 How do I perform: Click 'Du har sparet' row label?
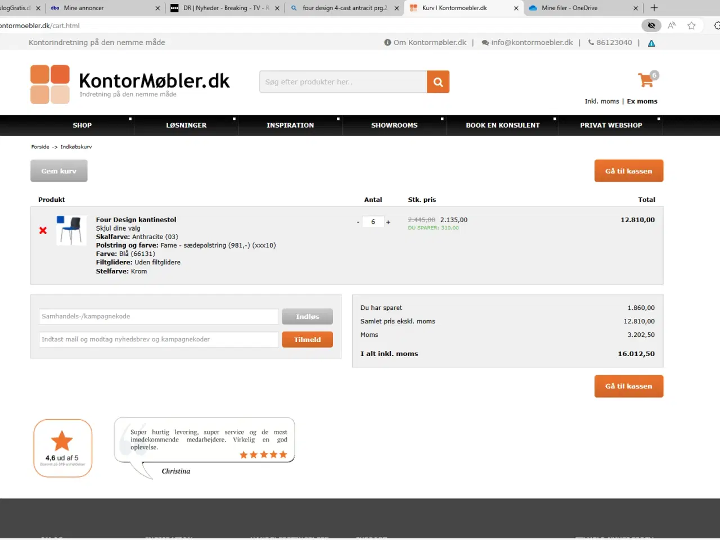pos(381,308)
